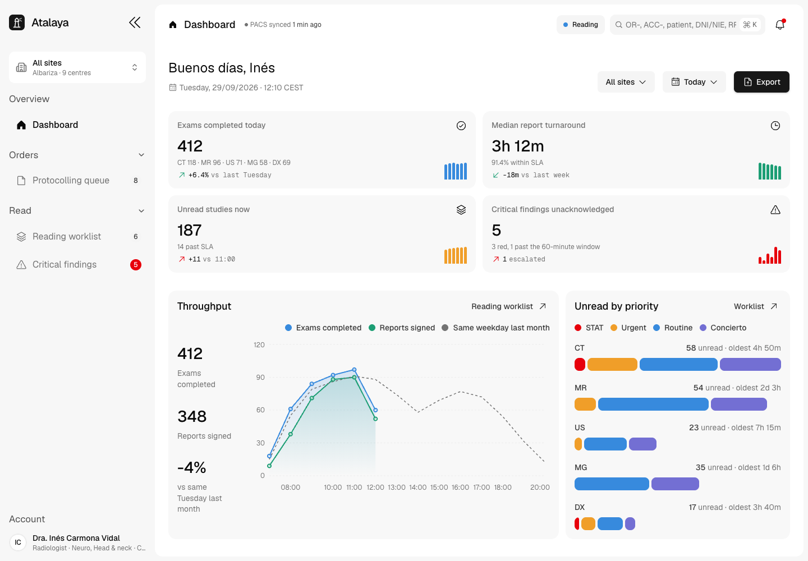Click the Export button
The width and height of the screenshot is (808, 561).
click(x=761, y=82)
